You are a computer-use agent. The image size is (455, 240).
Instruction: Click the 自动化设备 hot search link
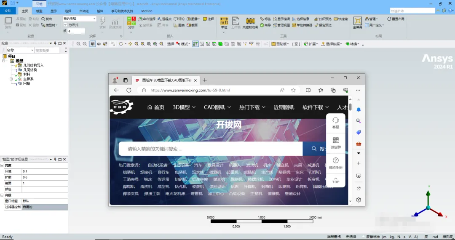[158, 165]
